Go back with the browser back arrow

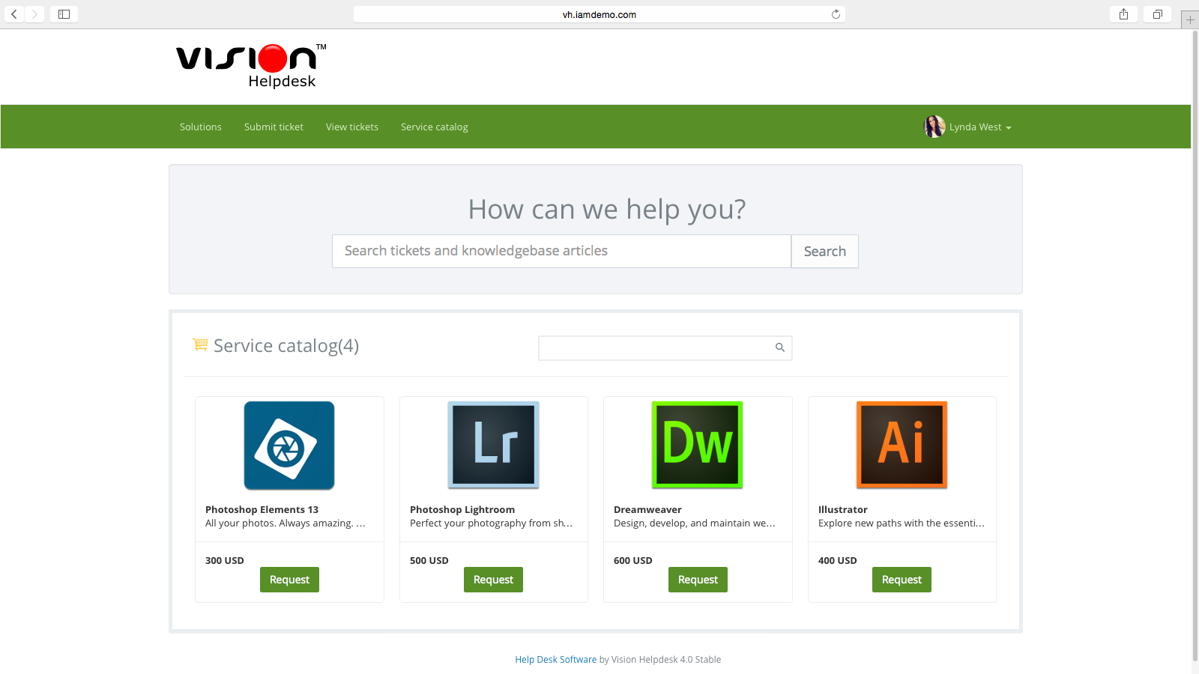click(x=14, y=14)
